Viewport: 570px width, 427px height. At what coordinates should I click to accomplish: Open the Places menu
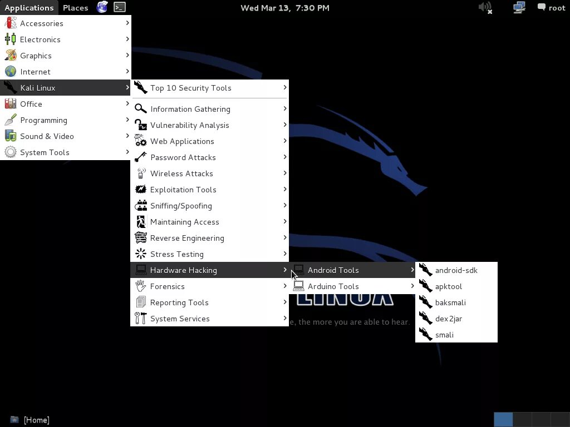76,8
